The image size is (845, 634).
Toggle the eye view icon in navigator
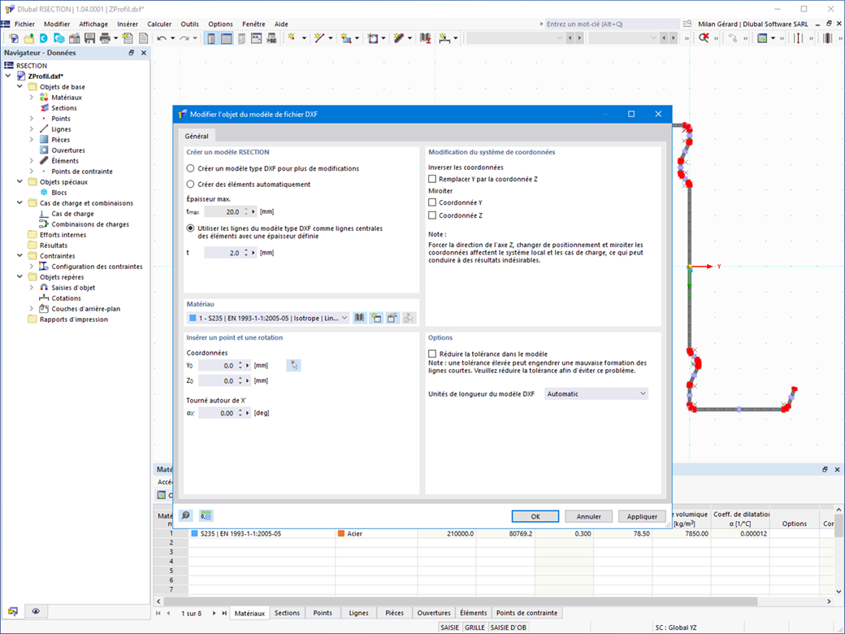coord(36,611)
